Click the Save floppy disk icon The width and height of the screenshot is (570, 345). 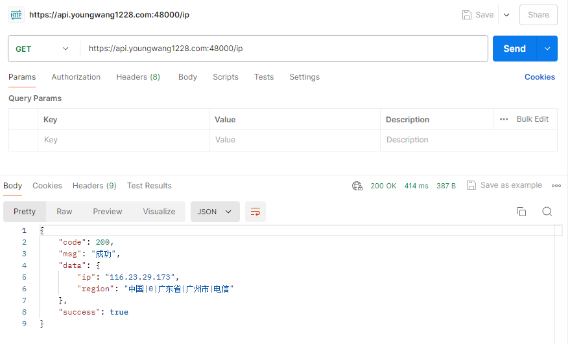pyautogui.click(x=466, y=15)
